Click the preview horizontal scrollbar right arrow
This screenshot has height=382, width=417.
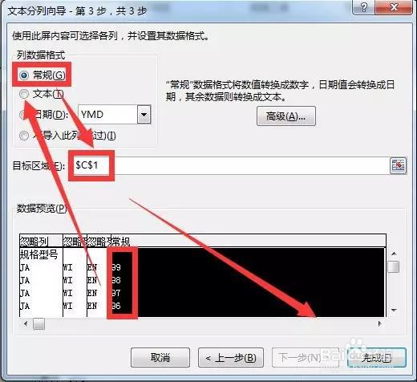pyautogui.click(x=379, y=324)
